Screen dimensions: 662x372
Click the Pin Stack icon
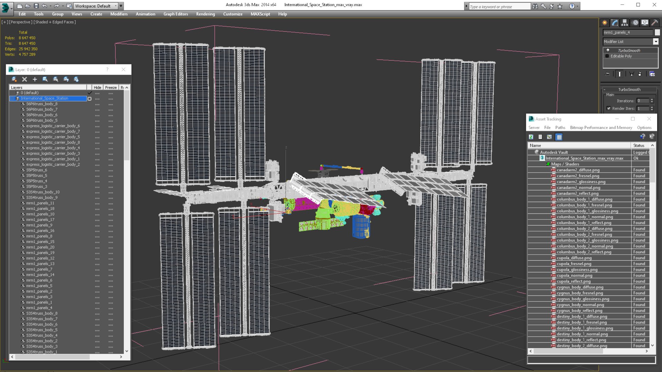[x=608, y=74]
